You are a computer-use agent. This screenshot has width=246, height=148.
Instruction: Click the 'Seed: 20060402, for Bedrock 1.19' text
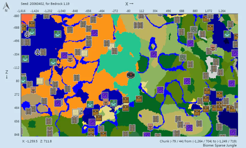(45, 4)
